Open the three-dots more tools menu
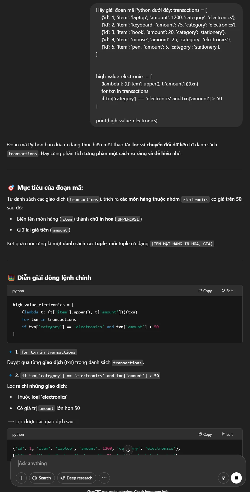 (x=104, y=478)
